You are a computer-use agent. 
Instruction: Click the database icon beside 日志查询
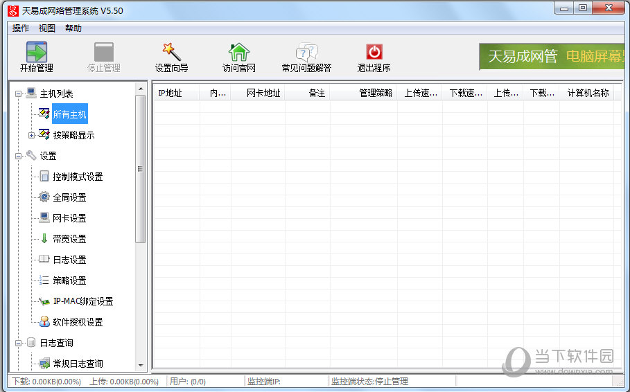coord(31,342)
